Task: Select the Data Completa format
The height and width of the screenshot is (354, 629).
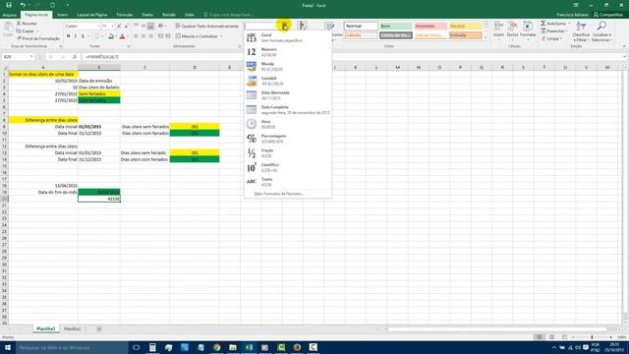Action: click(288, 110)
